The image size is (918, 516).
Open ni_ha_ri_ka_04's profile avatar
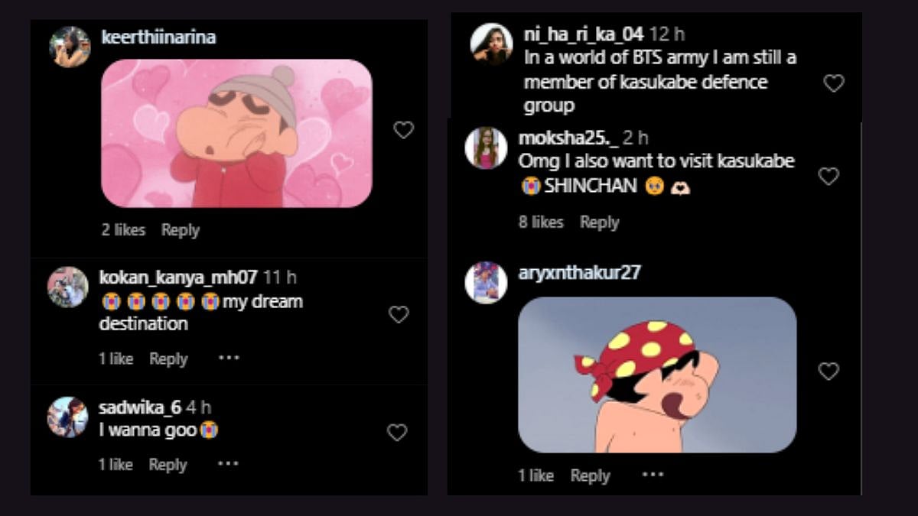click(491, 44)
